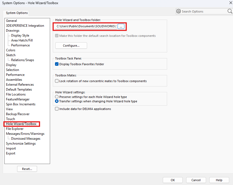Select top-level Performance category
The width and height of the screenshot is (233, 185).
click(15, 75)
